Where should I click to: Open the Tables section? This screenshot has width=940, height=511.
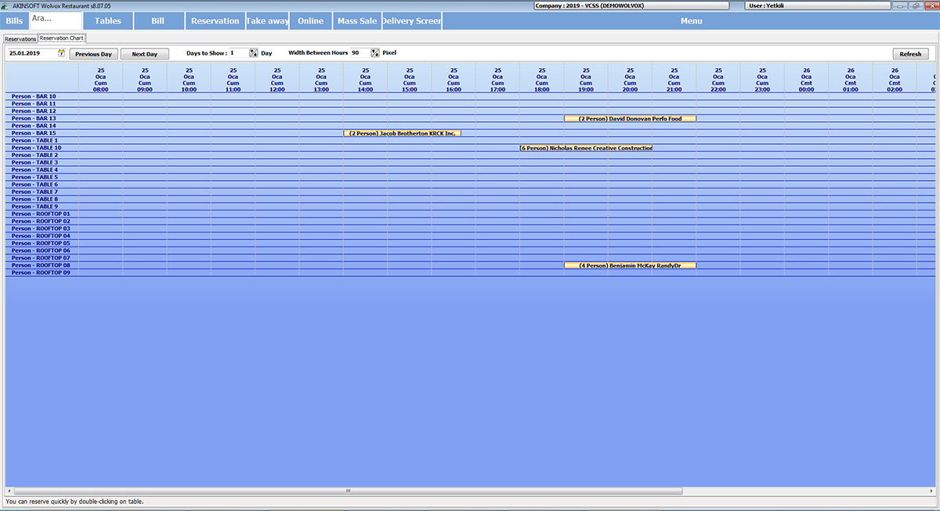pyautogui.click(x=108, y=21)
